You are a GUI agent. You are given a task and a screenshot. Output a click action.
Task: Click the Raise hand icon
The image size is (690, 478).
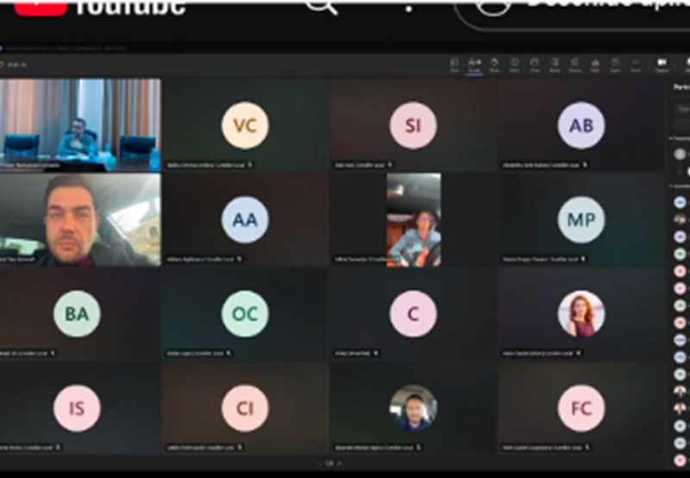494,65
